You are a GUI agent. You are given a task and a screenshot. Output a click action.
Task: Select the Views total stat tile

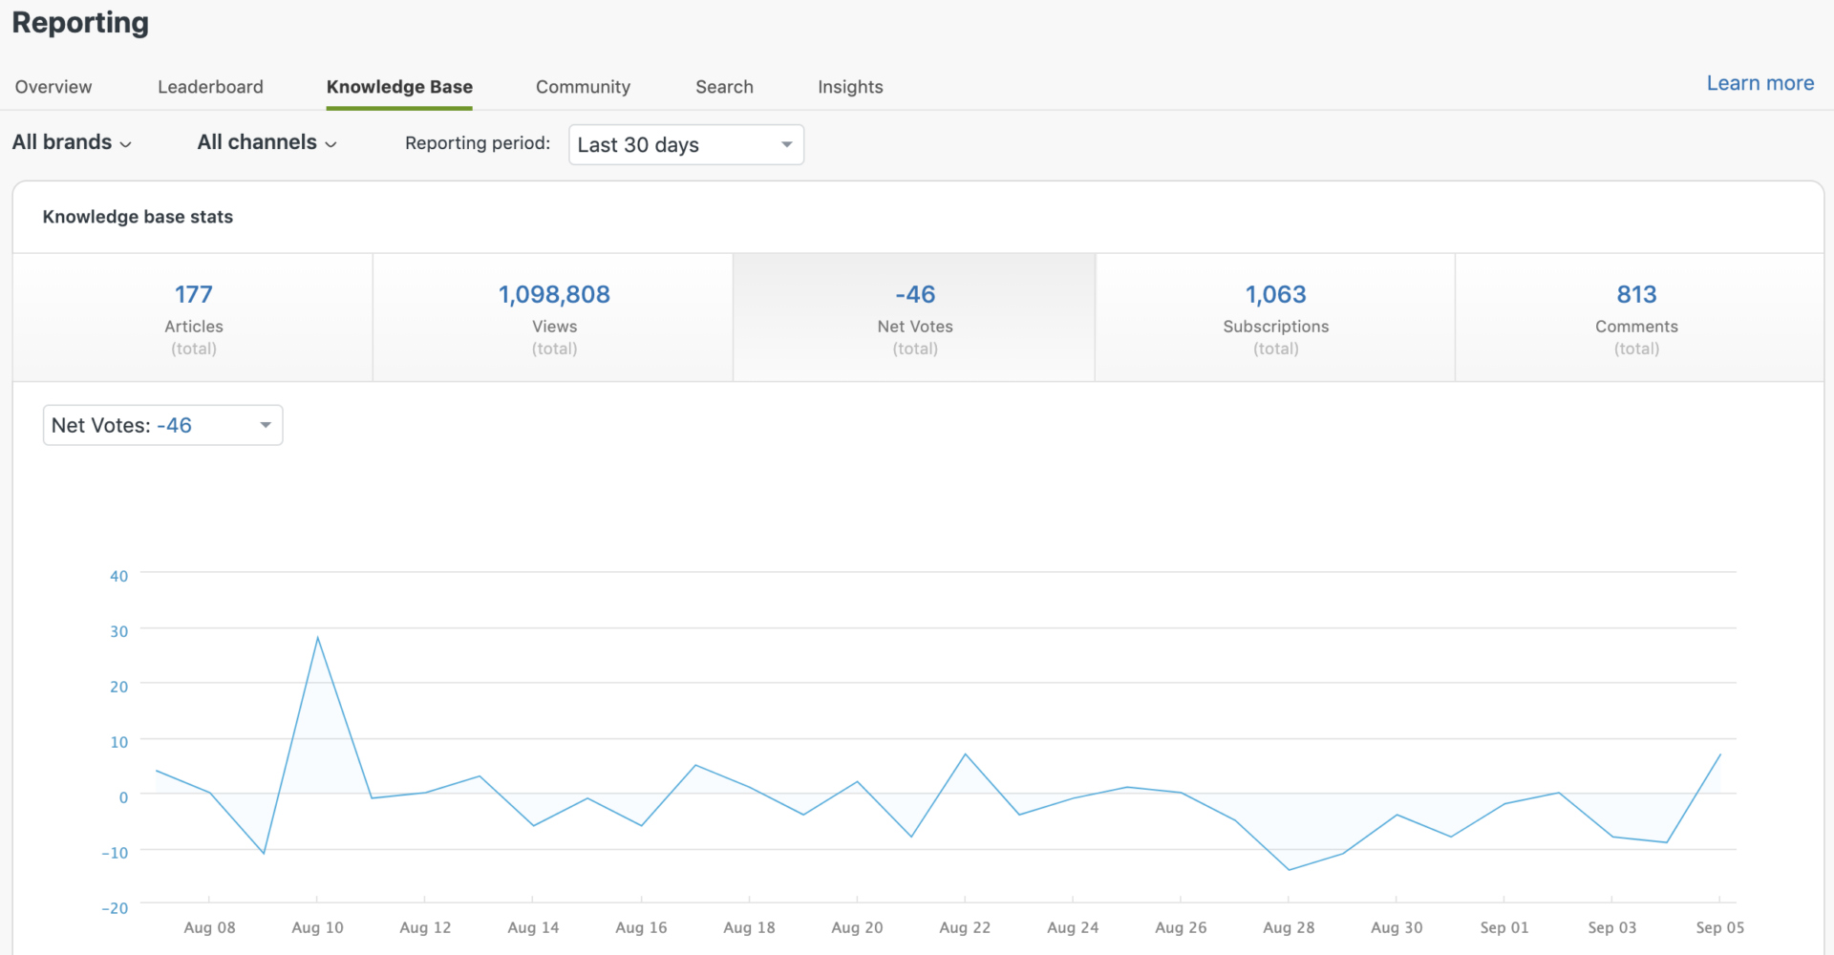tap(554, 318)
